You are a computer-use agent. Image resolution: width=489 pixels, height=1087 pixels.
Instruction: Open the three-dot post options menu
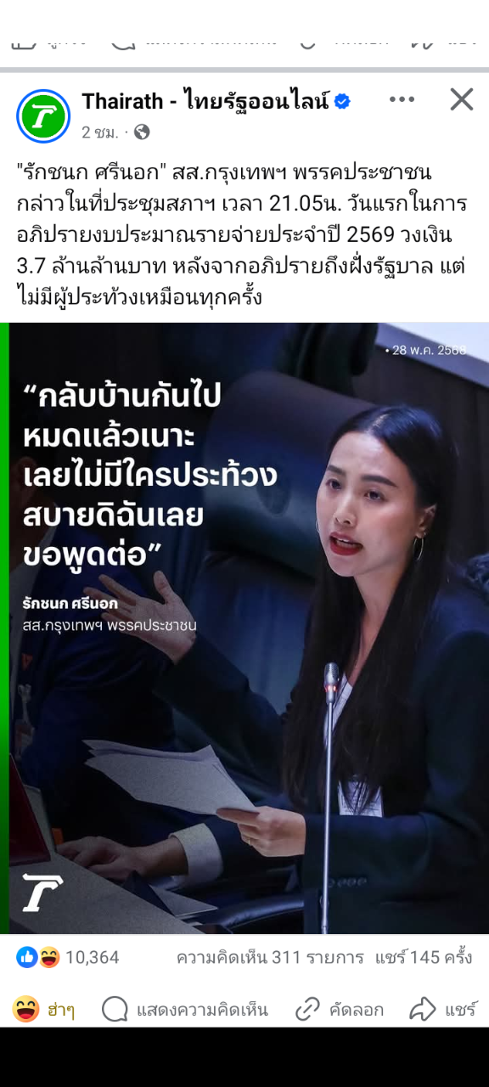pyautogui.click(x=402, y=100)
